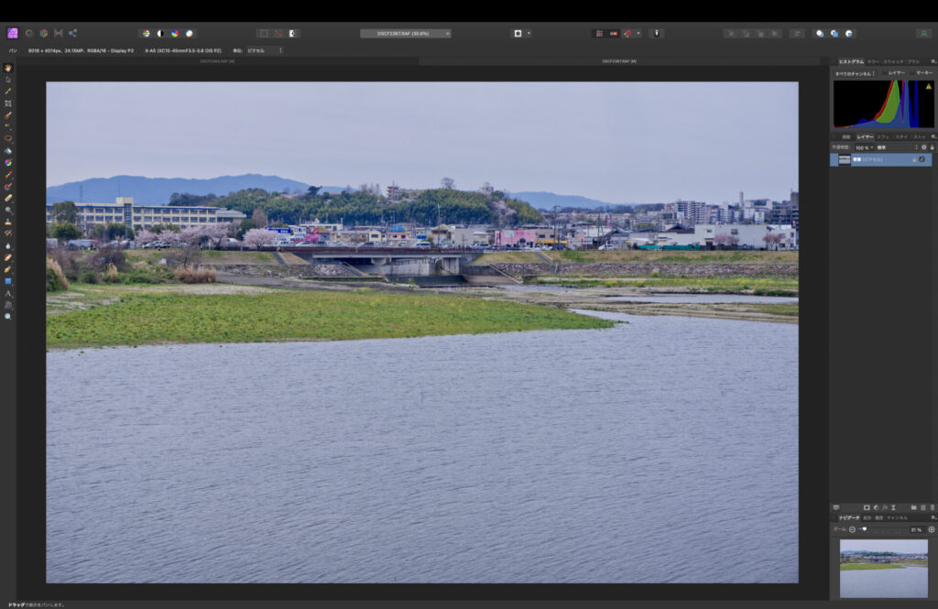Open the Photo Persona icon
Viewport: 938px width, 609px height.
[x=13, y=33]
